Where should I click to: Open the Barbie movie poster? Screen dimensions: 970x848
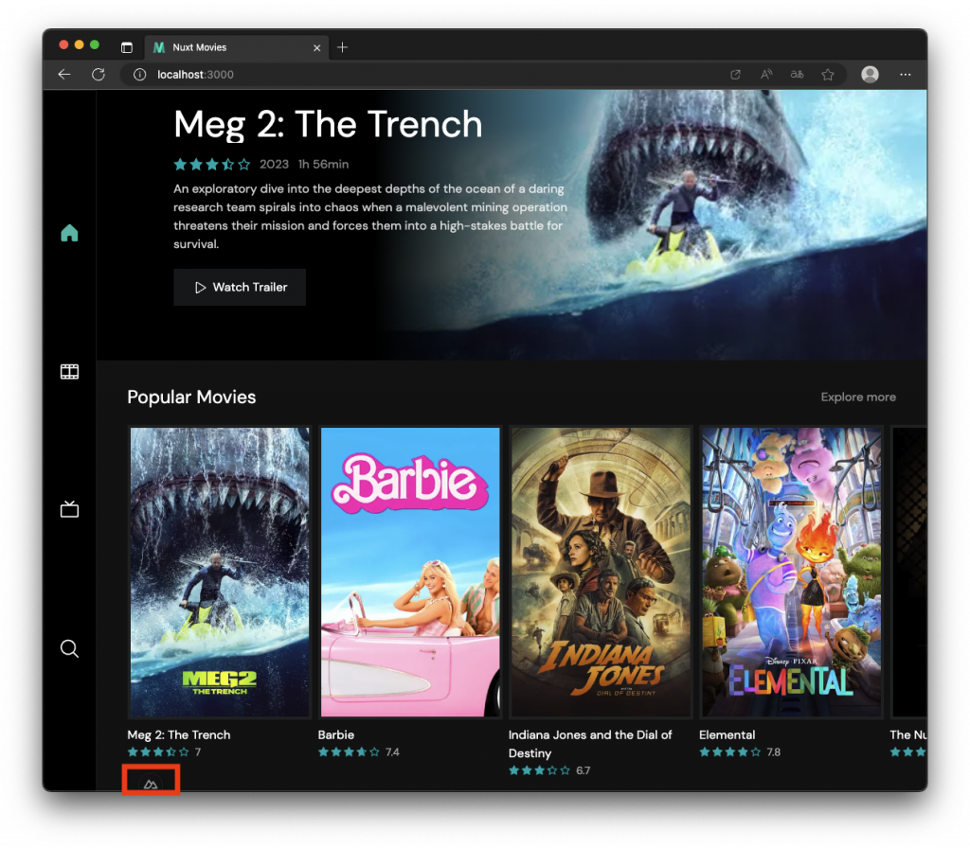pos(410,572)
